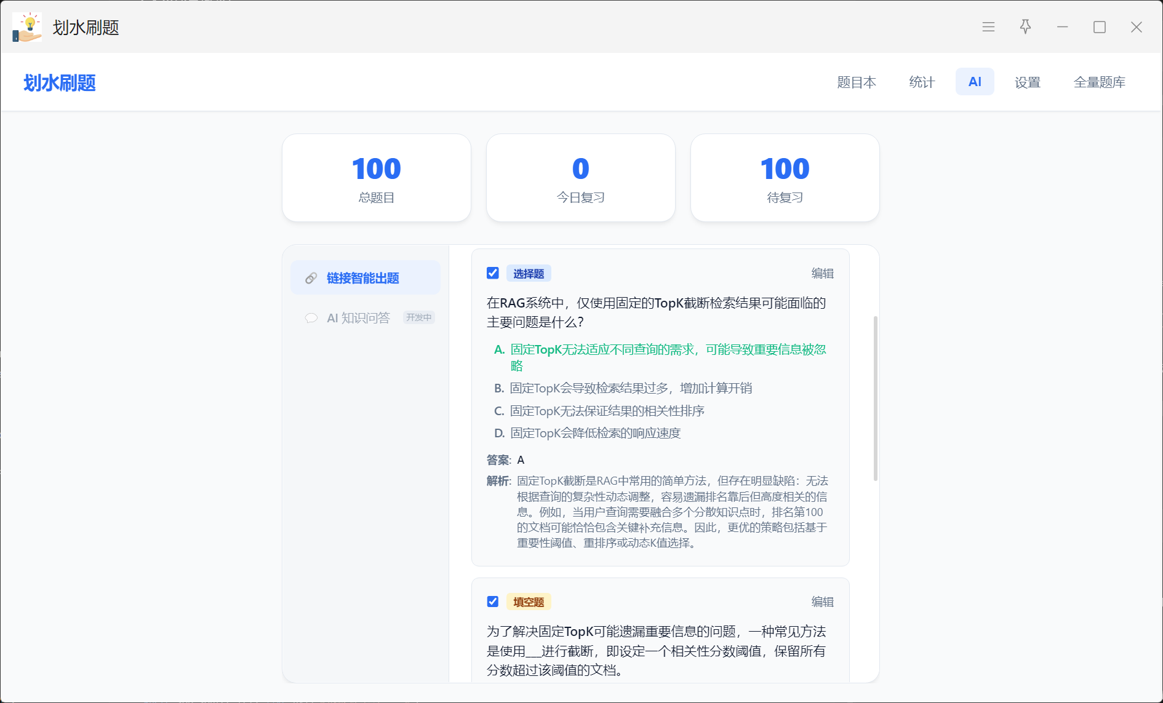Click the question list vertical scrollbar
This screenshot has width=1163, height=703.
[875, 399]
